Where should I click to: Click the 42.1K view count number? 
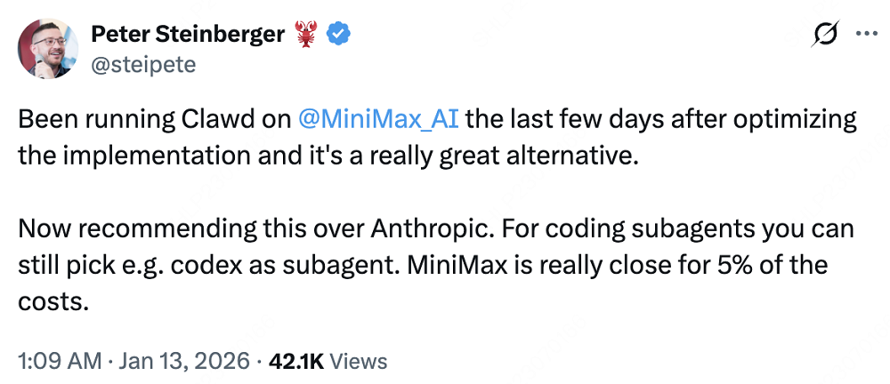(x=298, y=361)
